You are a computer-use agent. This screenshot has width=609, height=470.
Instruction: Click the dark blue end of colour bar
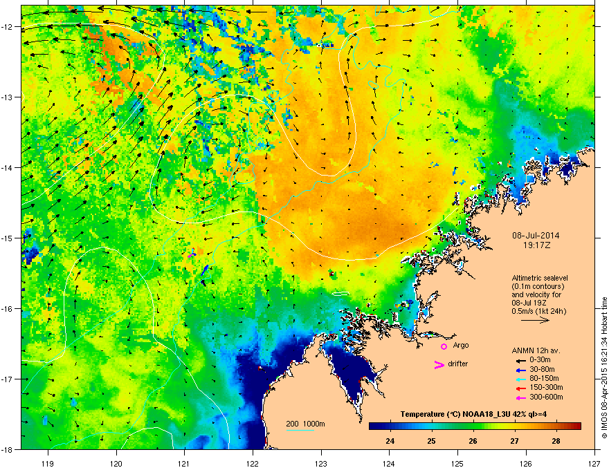tap(373, 426)
